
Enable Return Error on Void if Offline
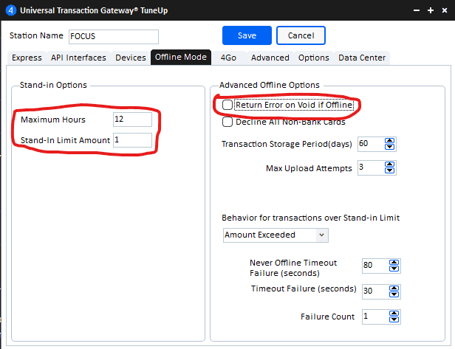227,106
